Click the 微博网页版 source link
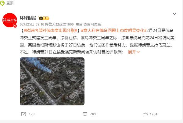Viewport: 183px width, 123px height. tap(92, 24)
